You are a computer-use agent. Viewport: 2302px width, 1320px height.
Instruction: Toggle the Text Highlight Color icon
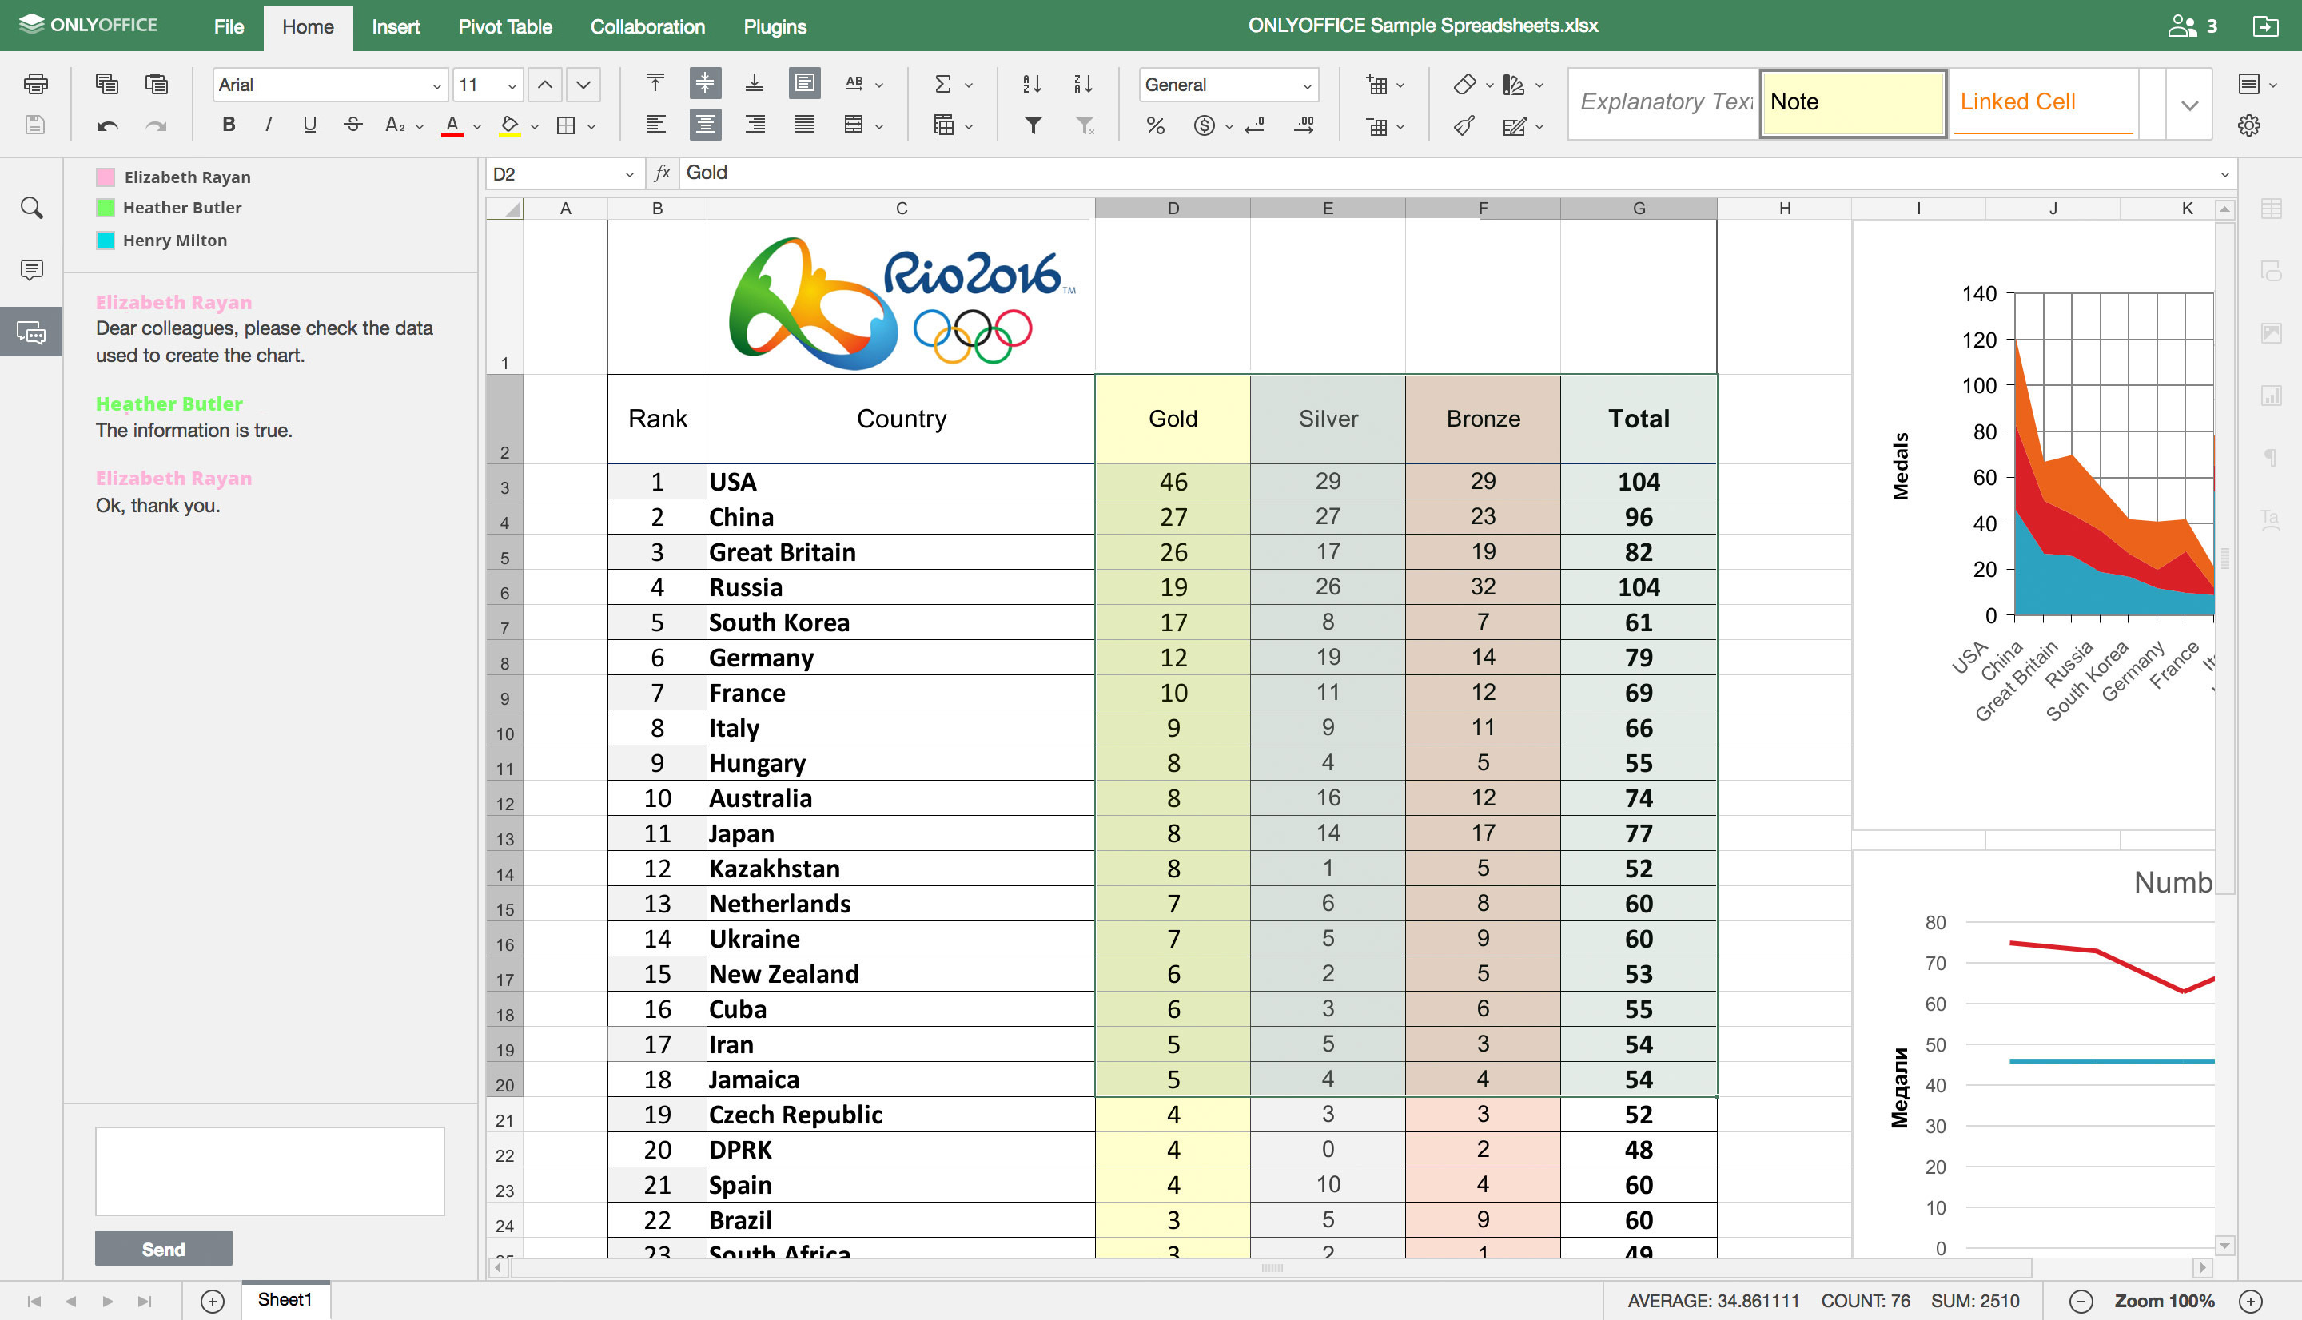(514, 123)
